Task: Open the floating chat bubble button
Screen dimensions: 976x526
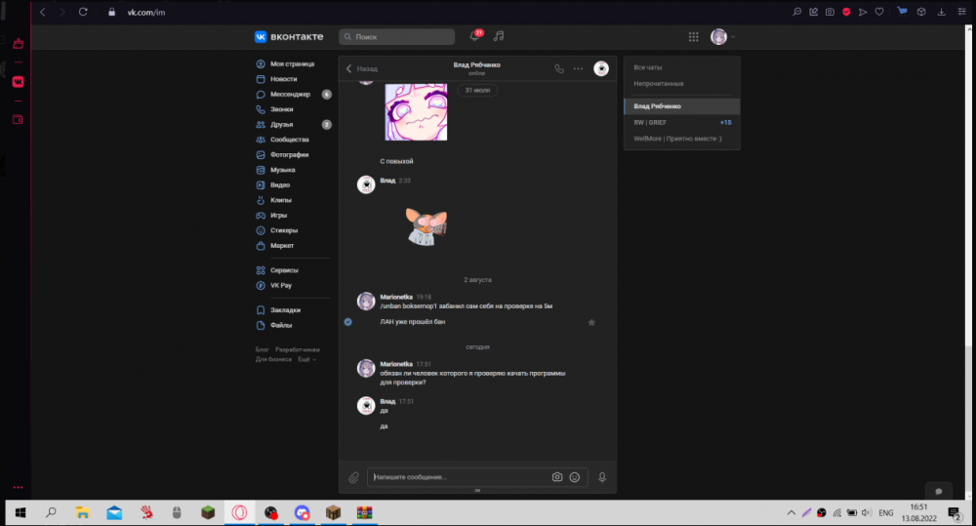Action: pos(938,491)
